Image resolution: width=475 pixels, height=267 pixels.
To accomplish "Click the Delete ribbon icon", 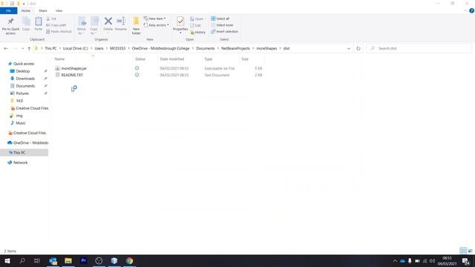I will pos(108,24).
